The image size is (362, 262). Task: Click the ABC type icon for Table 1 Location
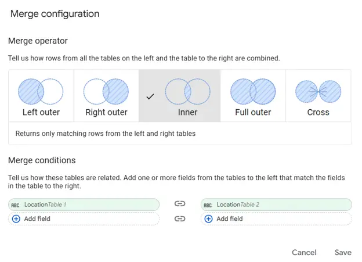point(16,205)
